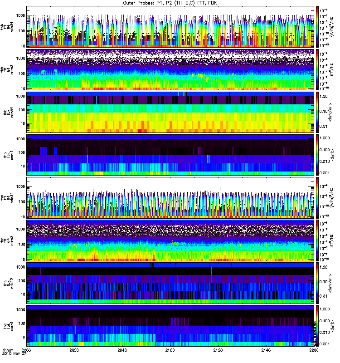
Task: Click the thb fbk scm1 nT color bar
Action: point(317,155)
